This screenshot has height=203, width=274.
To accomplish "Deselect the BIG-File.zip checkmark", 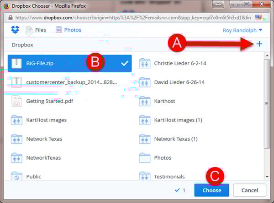I will pos(125,63).
